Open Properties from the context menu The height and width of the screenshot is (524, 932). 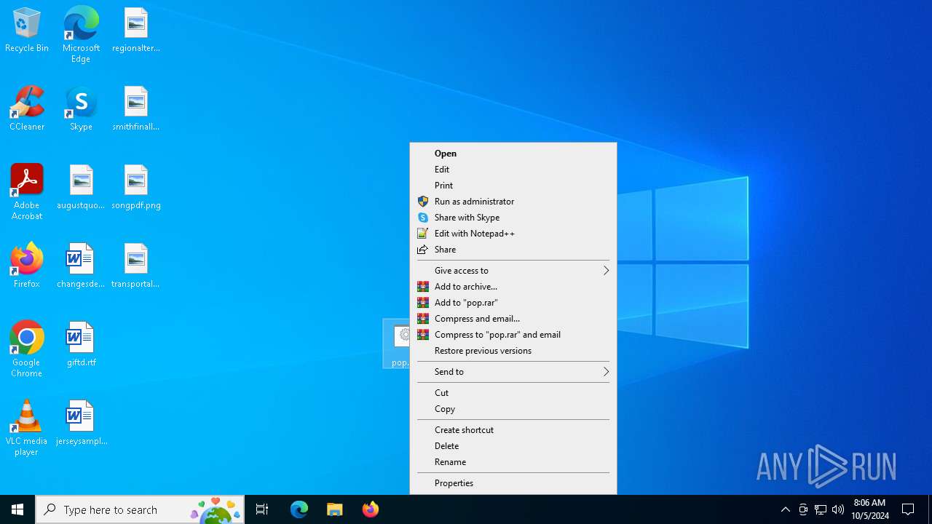[513, 483]
